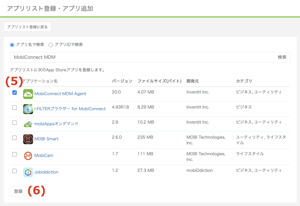The width and height of the screenshot is (300, 206).
Task: Click the アプリリスト登録に戻る button
Action: (27, 27)
